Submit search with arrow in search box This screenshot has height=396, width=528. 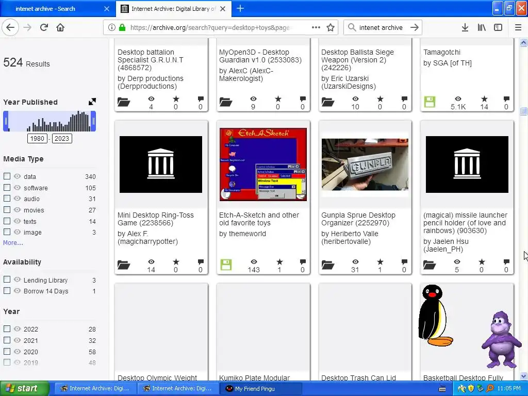tap(415, 28)
